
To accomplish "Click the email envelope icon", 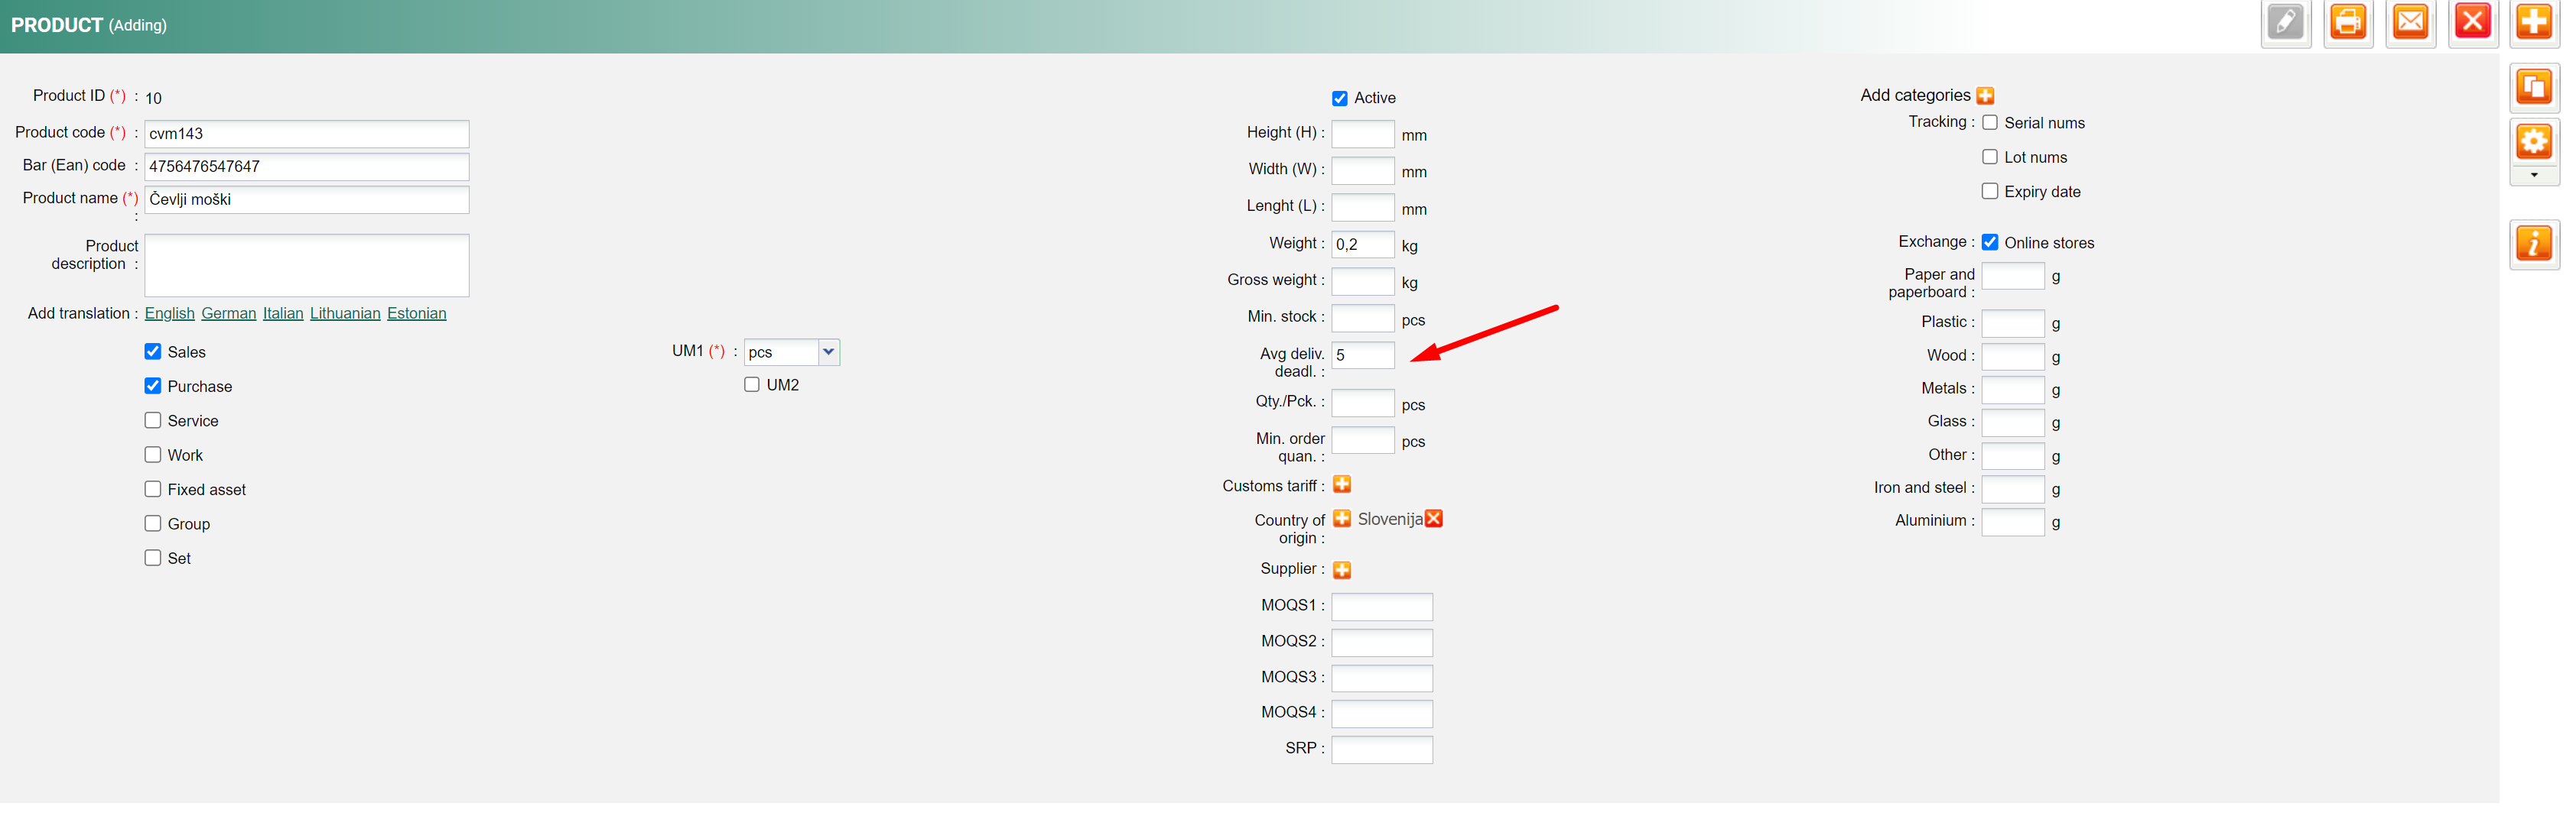I will (2410, 22).
